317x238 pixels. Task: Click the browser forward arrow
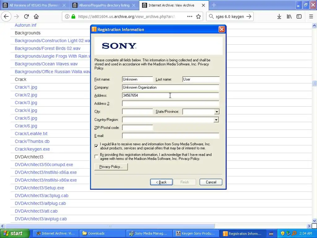click(x=16, y=16)
